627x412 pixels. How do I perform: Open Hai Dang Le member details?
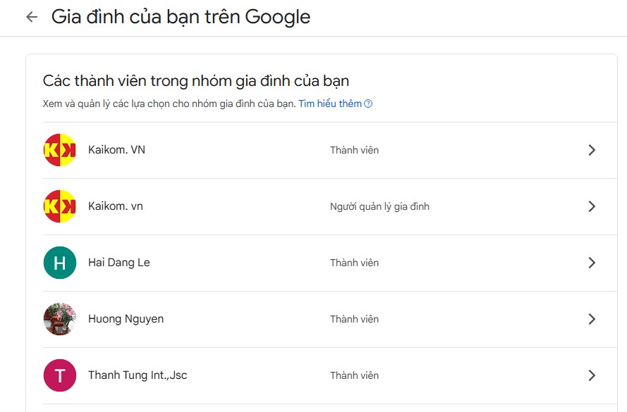click(x=119, y=263)
